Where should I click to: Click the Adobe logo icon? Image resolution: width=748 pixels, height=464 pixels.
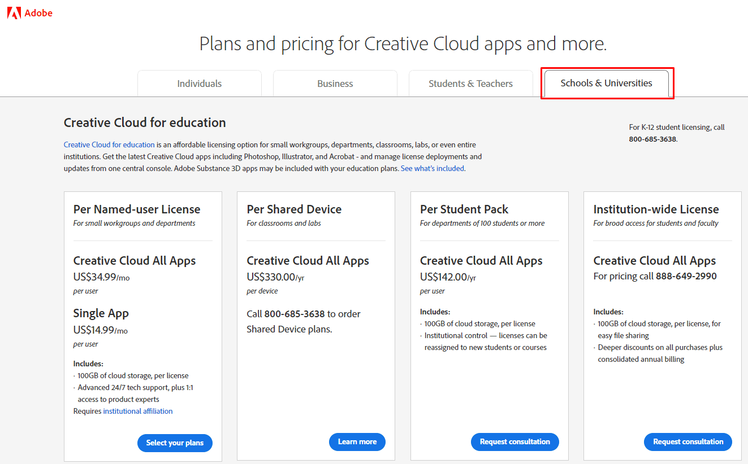click(x=14, y=12)
